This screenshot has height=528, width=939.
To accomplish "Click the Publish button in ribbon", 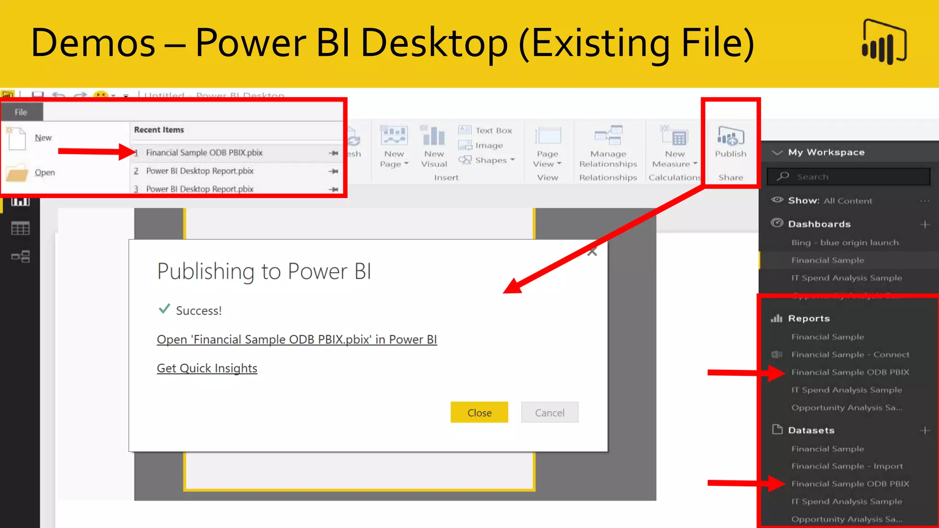I will pyautogui.click(x=730, y=142).
